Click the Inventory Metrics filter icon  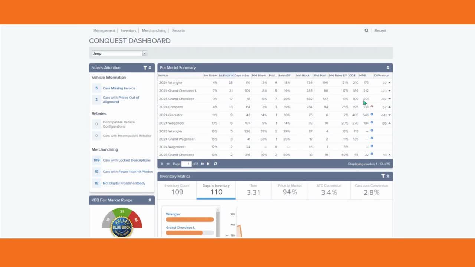383,176
